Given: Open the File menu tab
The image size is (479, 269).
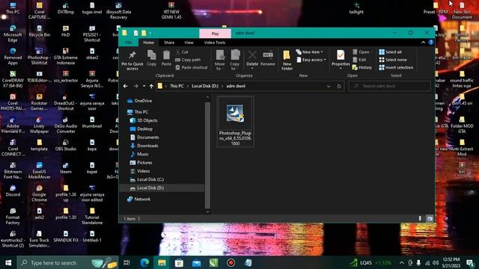Looking at the screenshot, I should pyautogui.click(x=129, y=43).
